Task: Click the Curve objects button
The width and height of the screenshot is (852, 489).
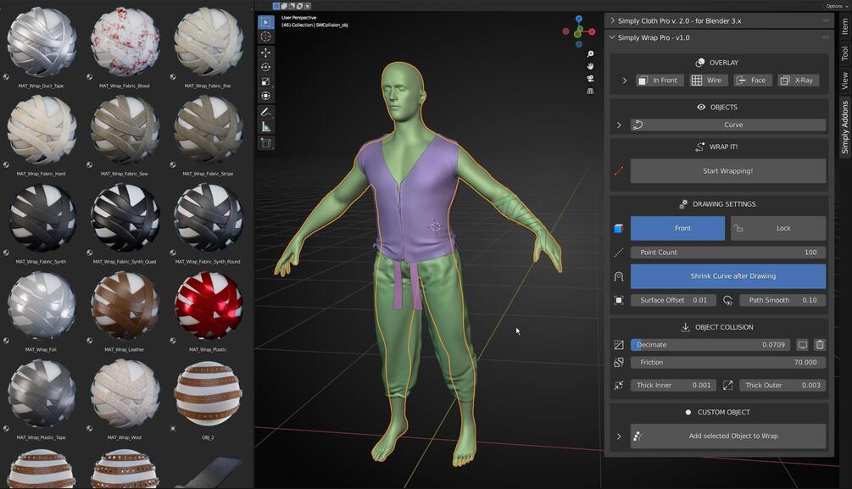Action: click(x=728, y=125)
